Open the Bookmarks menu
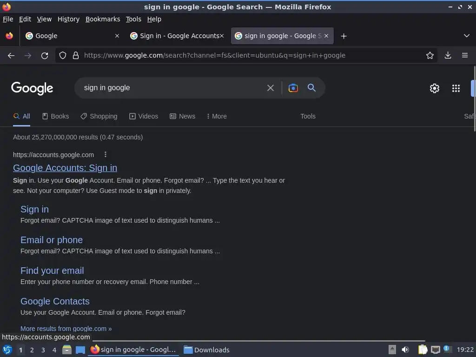This screenshot has height=357, width=476. (103, 19)
